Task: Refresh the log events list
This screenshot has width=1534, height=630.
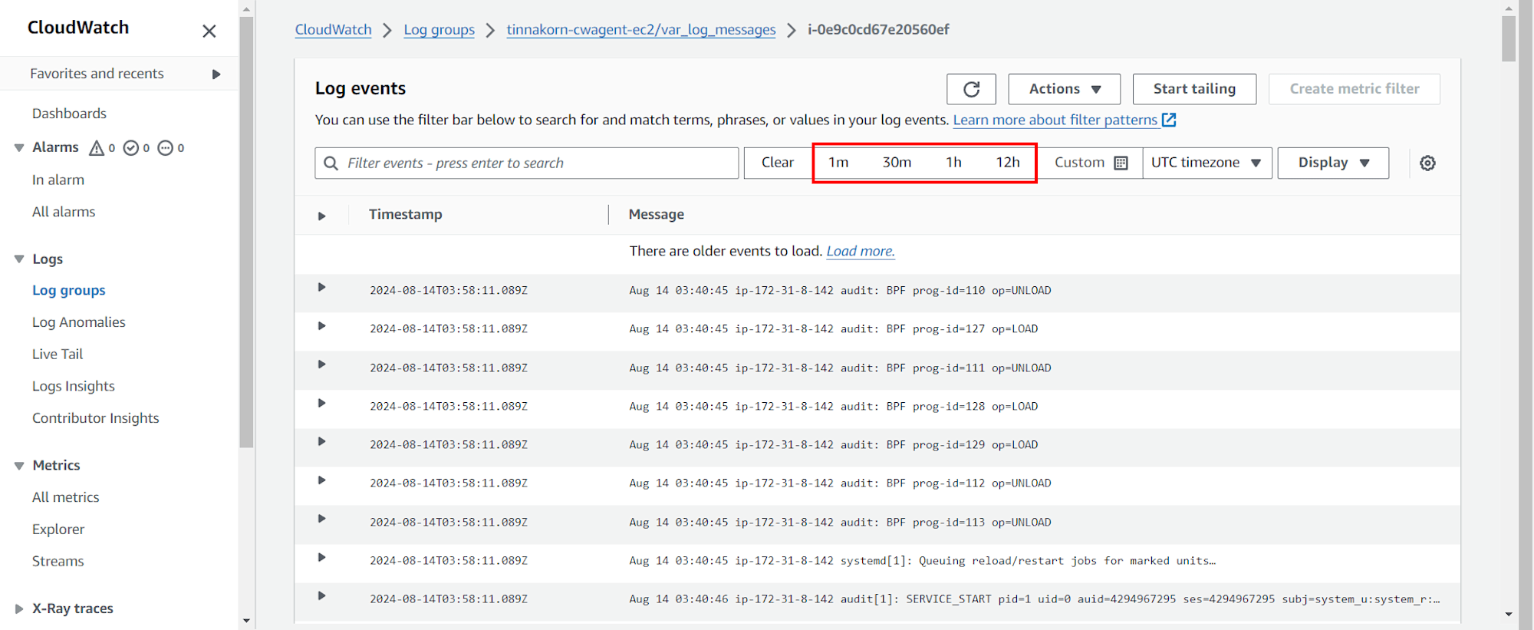Action: point(971,89)
